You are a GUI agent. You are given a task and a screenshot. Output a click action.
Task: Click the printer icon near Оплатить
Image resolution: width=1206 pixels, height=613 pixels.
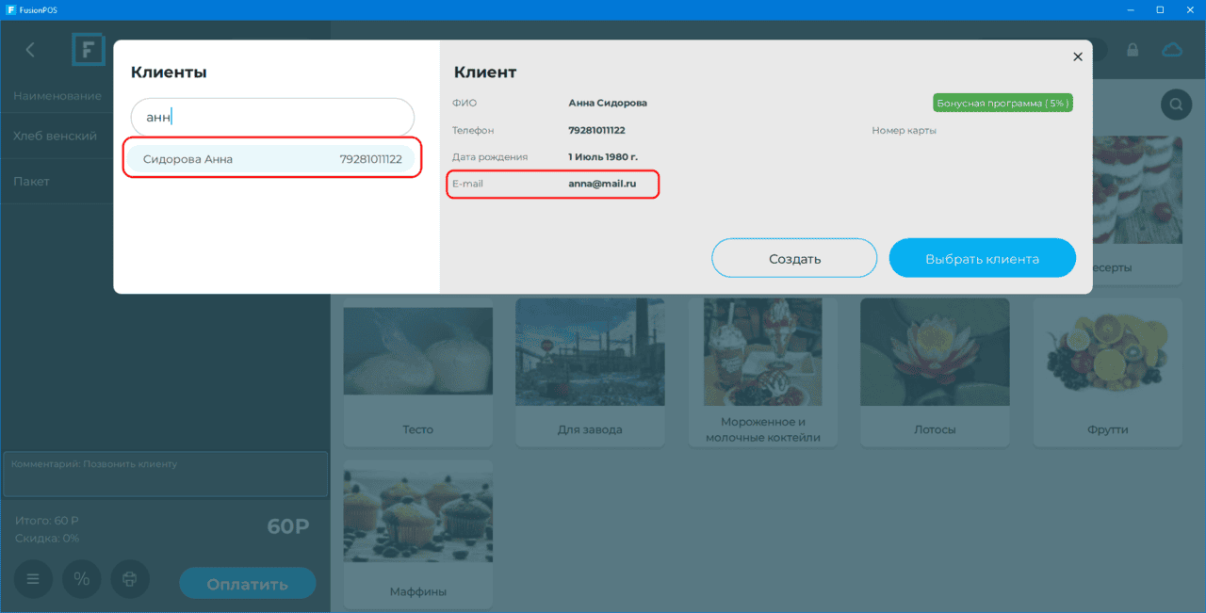click(130, 579)
